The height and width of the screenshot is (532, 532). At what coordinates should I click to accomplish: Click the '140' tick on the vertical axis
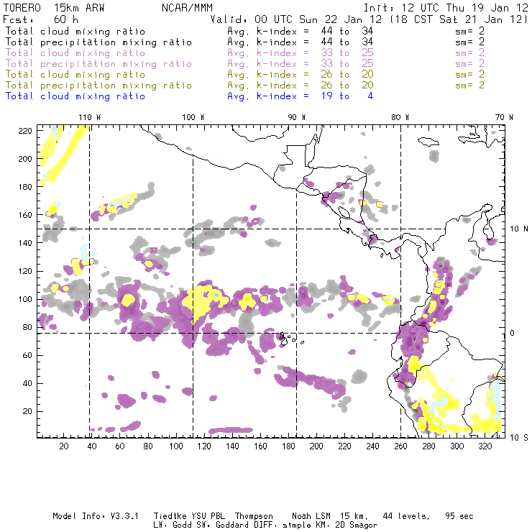[25, 243]
